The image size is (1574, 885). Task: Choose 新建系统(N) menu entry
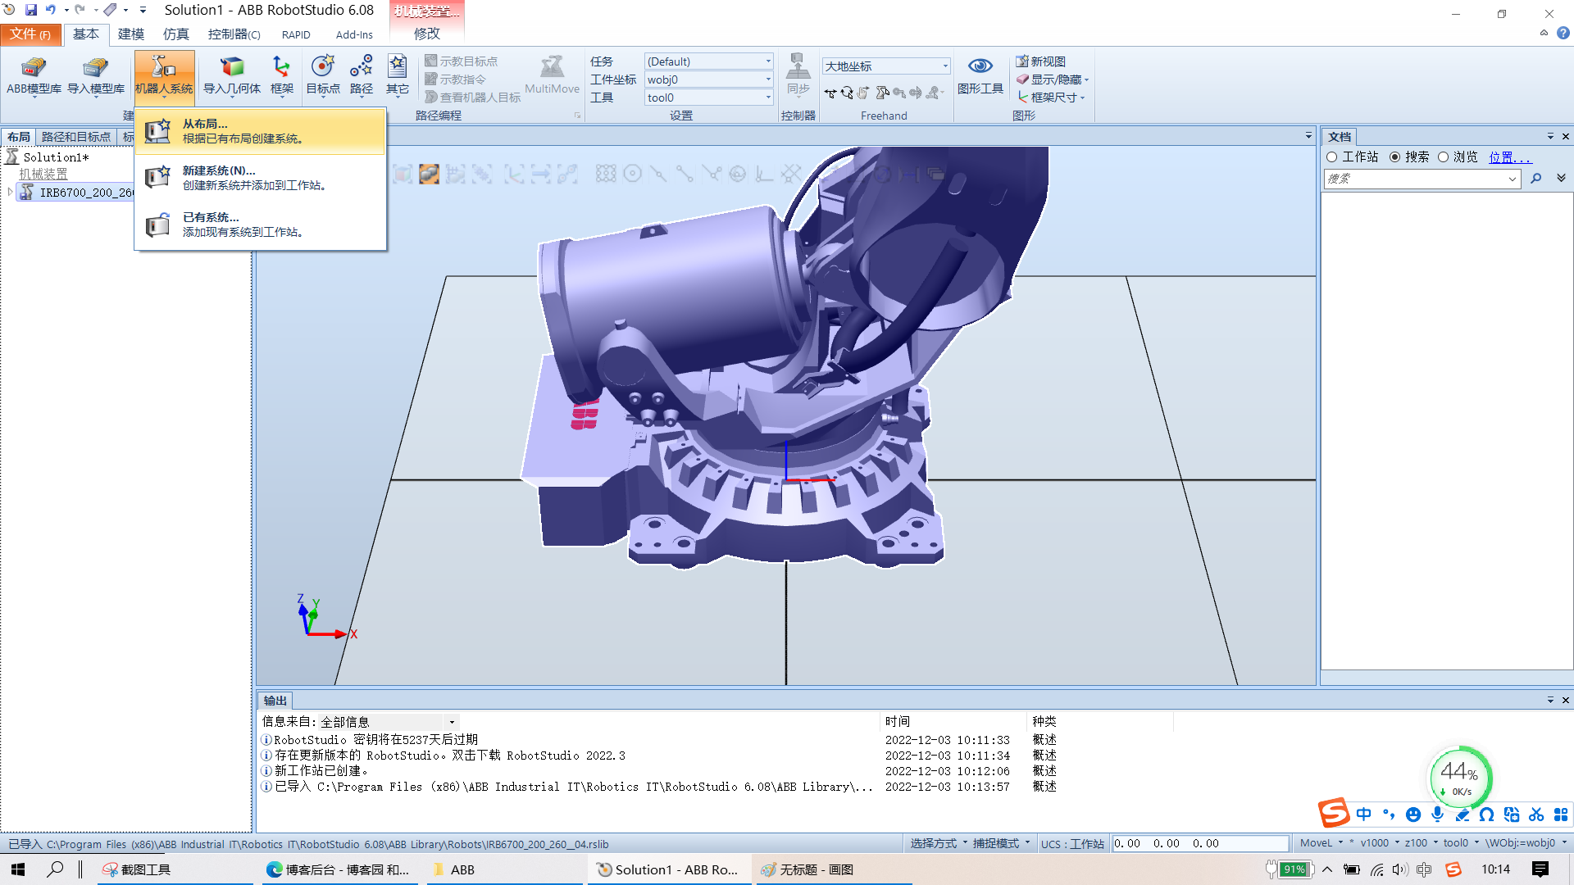[260, 178]
